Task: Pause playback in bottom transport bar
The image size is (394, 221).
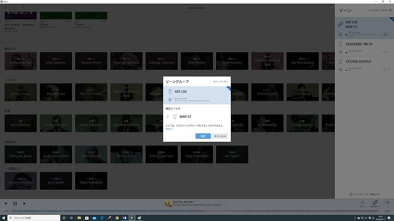Action: (15, 203)
